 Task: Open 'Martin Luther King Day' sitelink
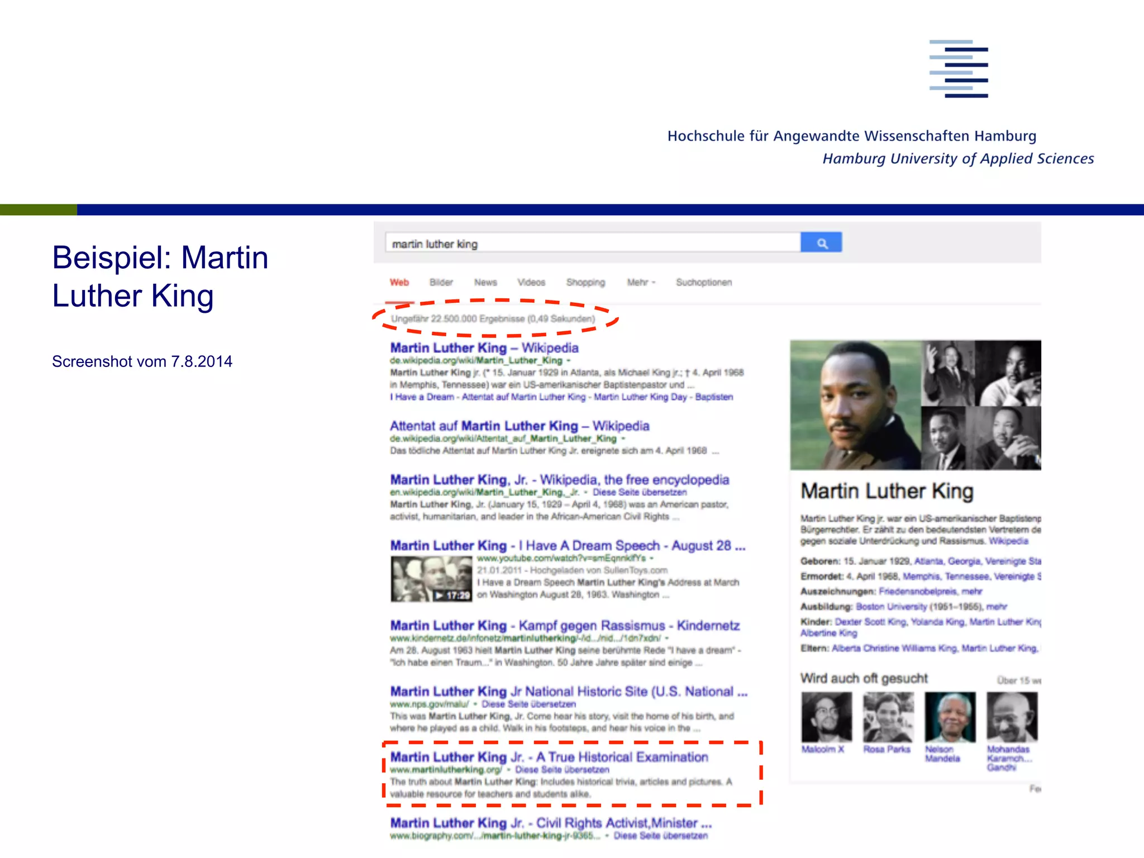pos(640,397)
